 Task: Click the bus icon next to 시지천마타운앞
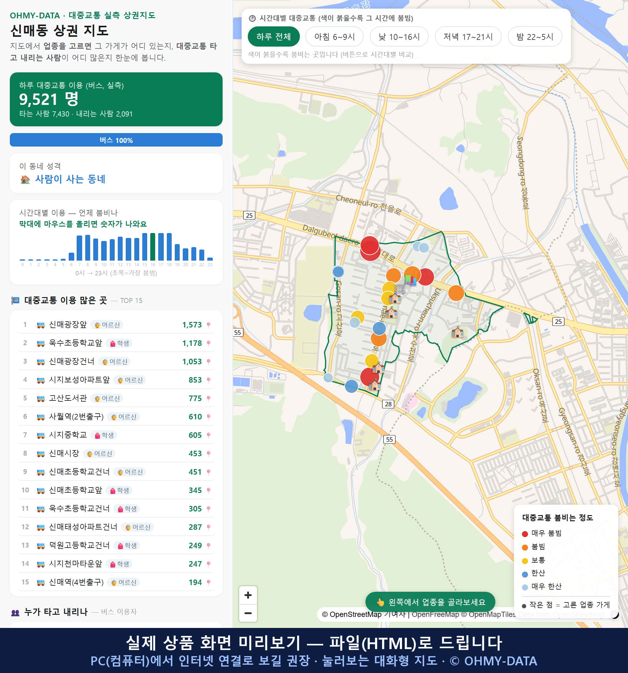coord(40,564)
